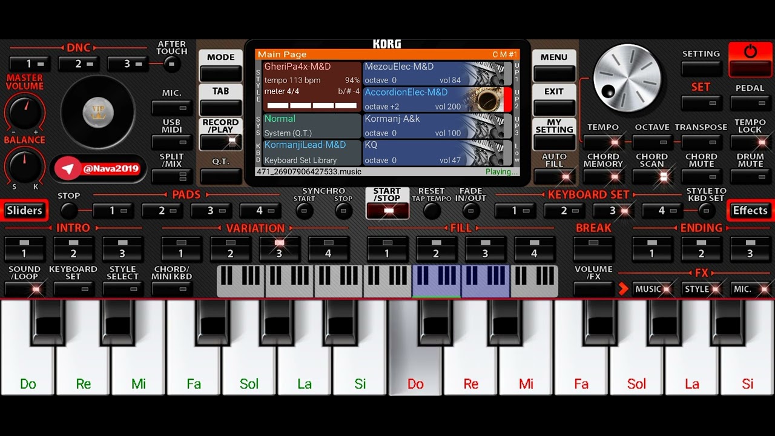This screenshot has width=775, height=436.
Task: Toggle the After Touch button
Action: click(172, 64)
